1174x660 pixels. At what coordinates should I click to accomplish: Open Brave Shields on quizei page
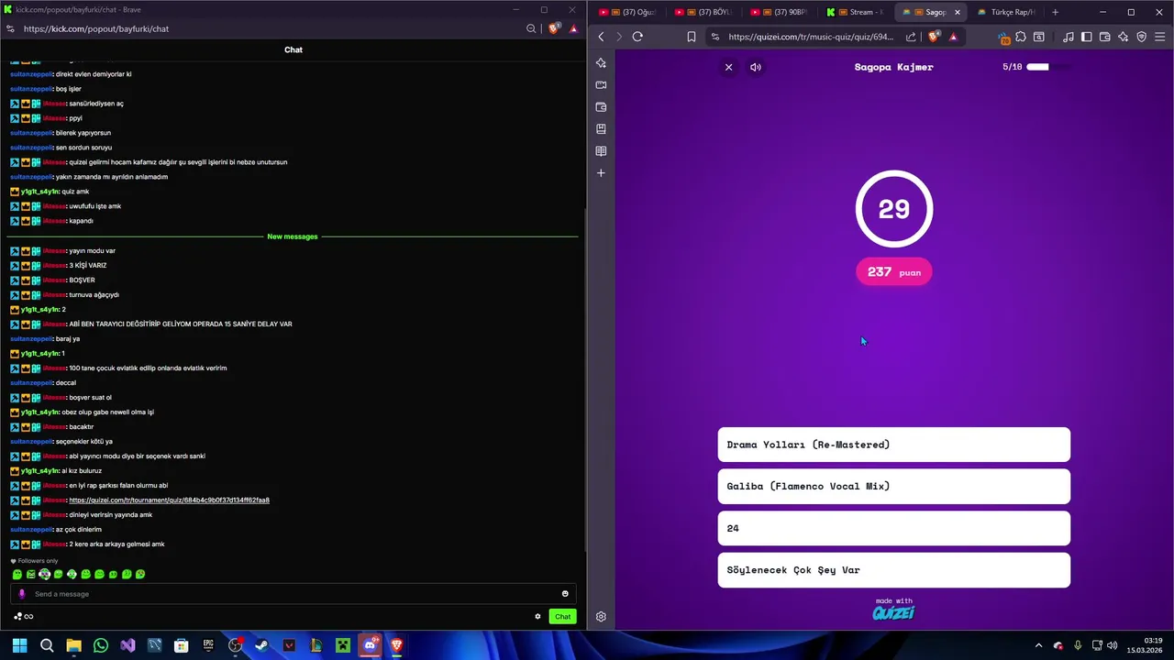point(934,37)
